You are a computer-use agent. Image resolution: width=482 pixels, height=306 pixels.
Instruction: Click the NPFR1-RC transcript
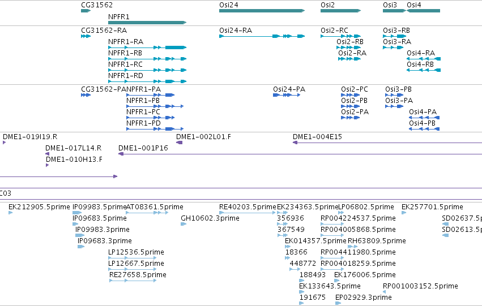(x=147, y=70)
